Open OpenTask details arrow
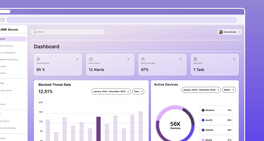The width and height of the screenshot is (264, 141). pos(234,59)
